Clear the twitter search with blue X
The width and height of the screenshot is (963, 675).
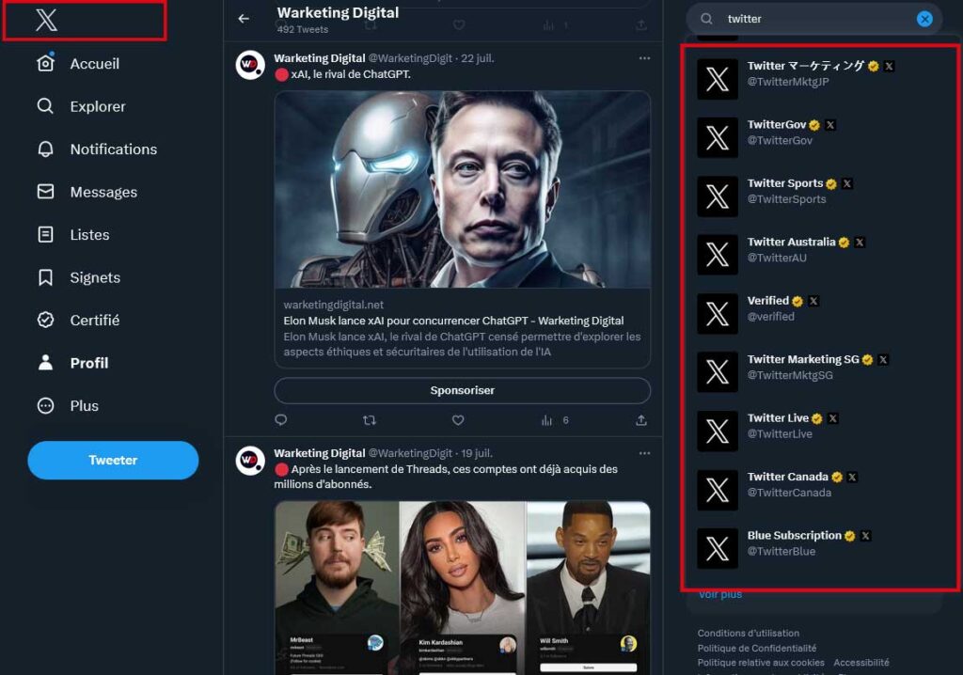(924, 19)
